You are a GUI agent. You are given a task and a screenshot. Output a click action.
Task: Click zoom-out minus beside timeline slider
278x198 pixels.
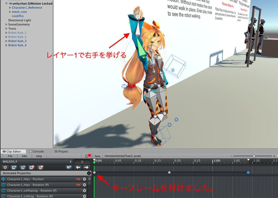point(231,156)
